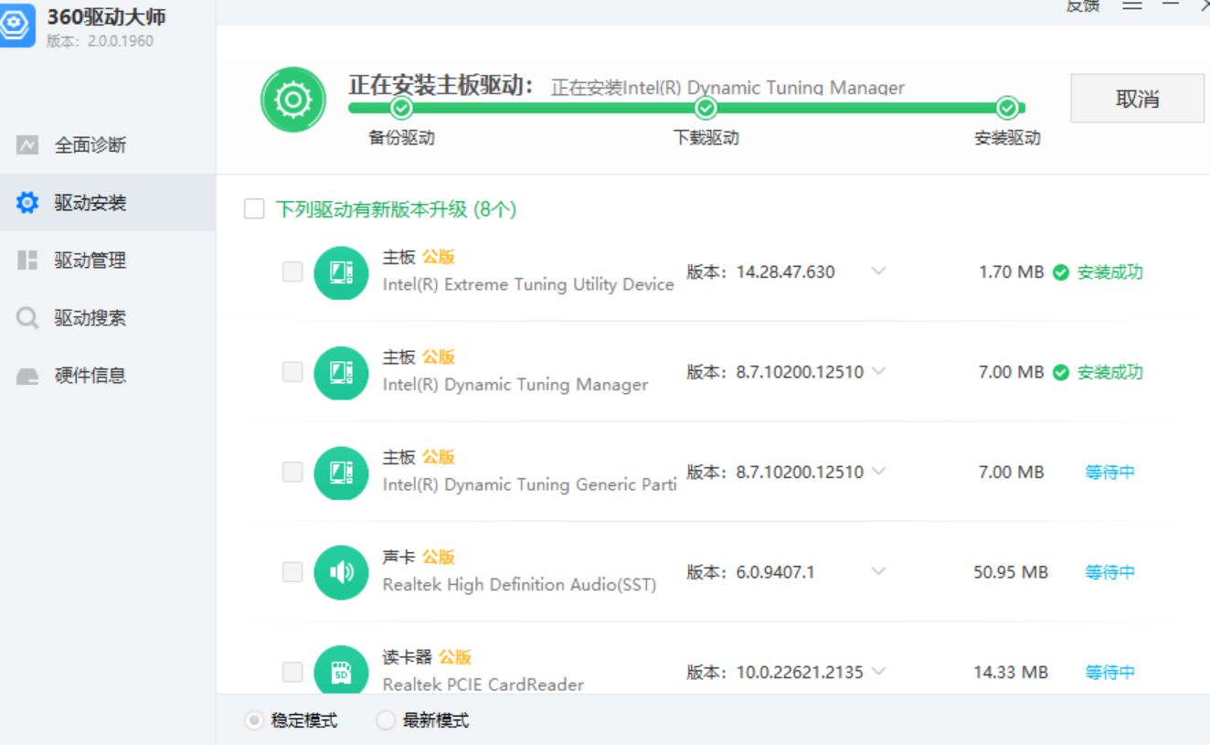Image resolution: width=1210 pixels, height=745 pixels.
Task: Expand version dropdown for 6.0.9407.1
Action: click(x=878, y=571)
